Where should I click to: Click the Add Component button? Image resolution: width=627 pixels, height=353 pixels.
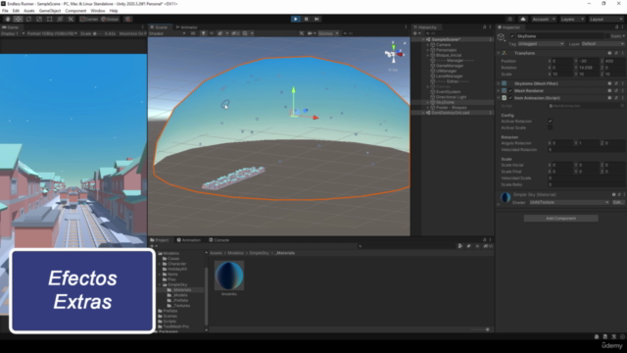[x=560, y=218]
